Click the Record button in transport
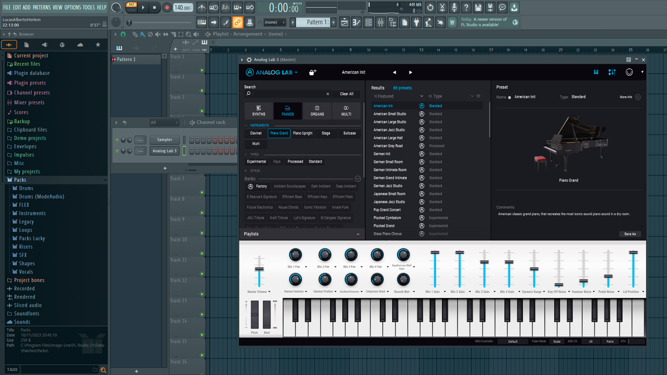This screenshot has width=667, height=375. (167, 7)
